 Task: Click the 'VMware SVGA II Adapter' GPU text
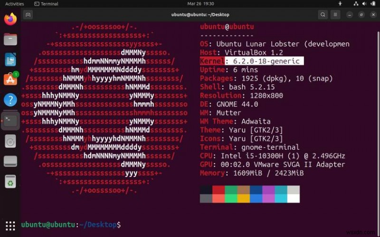300,164
